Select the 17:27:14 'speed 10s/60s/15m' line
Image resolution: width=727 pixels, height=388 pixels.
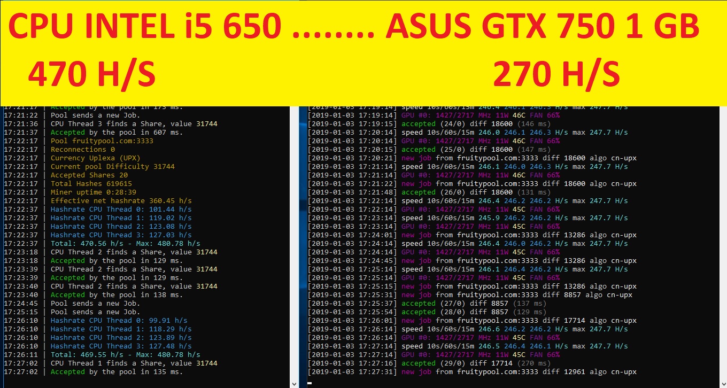click(468, 346)
